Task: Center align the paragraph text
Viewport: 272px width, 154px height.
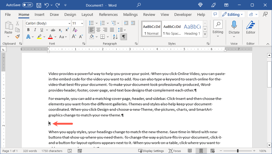Action: point(98,30)
